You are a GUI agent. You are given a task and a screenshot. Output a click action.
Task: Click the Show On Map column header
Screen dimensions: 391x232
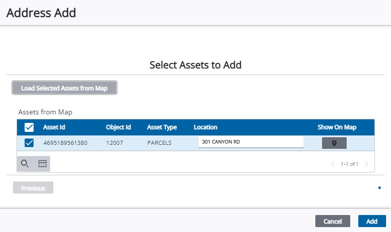point(337,127)
